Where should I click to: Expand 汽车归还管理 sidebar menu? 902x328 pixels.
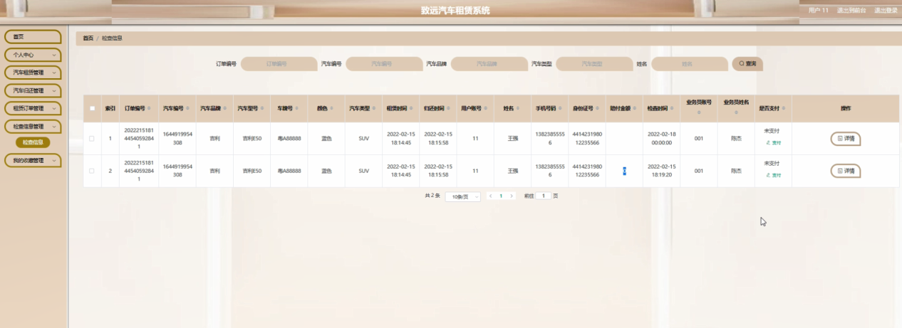pos(33,90)
